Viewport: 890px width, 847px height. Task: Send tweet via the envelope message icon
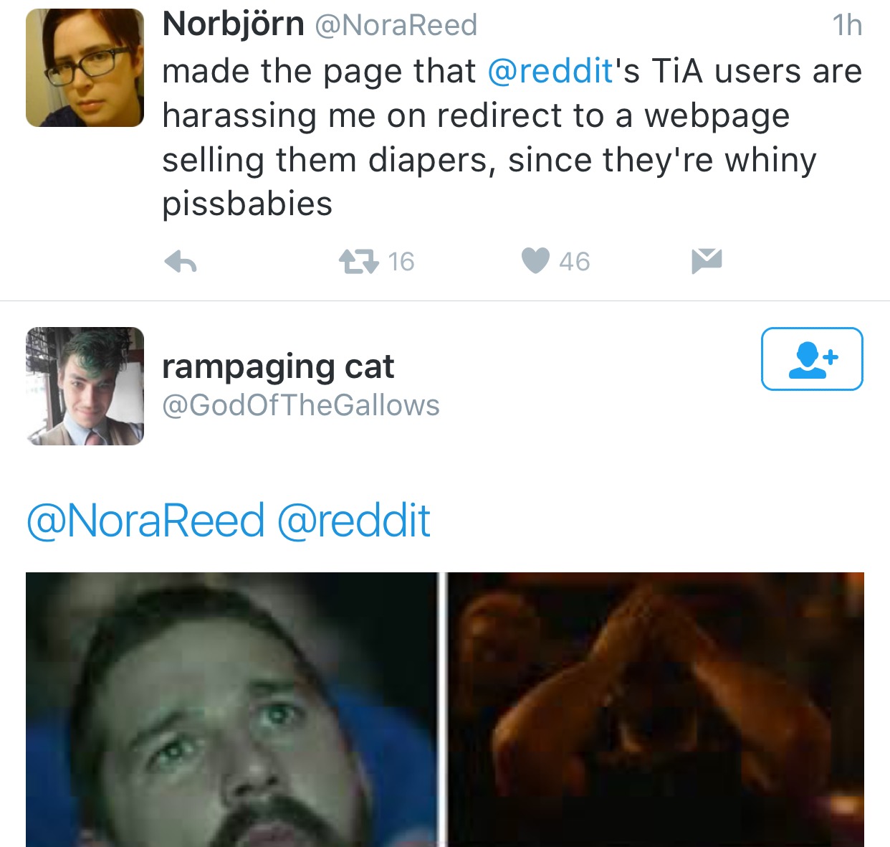point(707,261)
